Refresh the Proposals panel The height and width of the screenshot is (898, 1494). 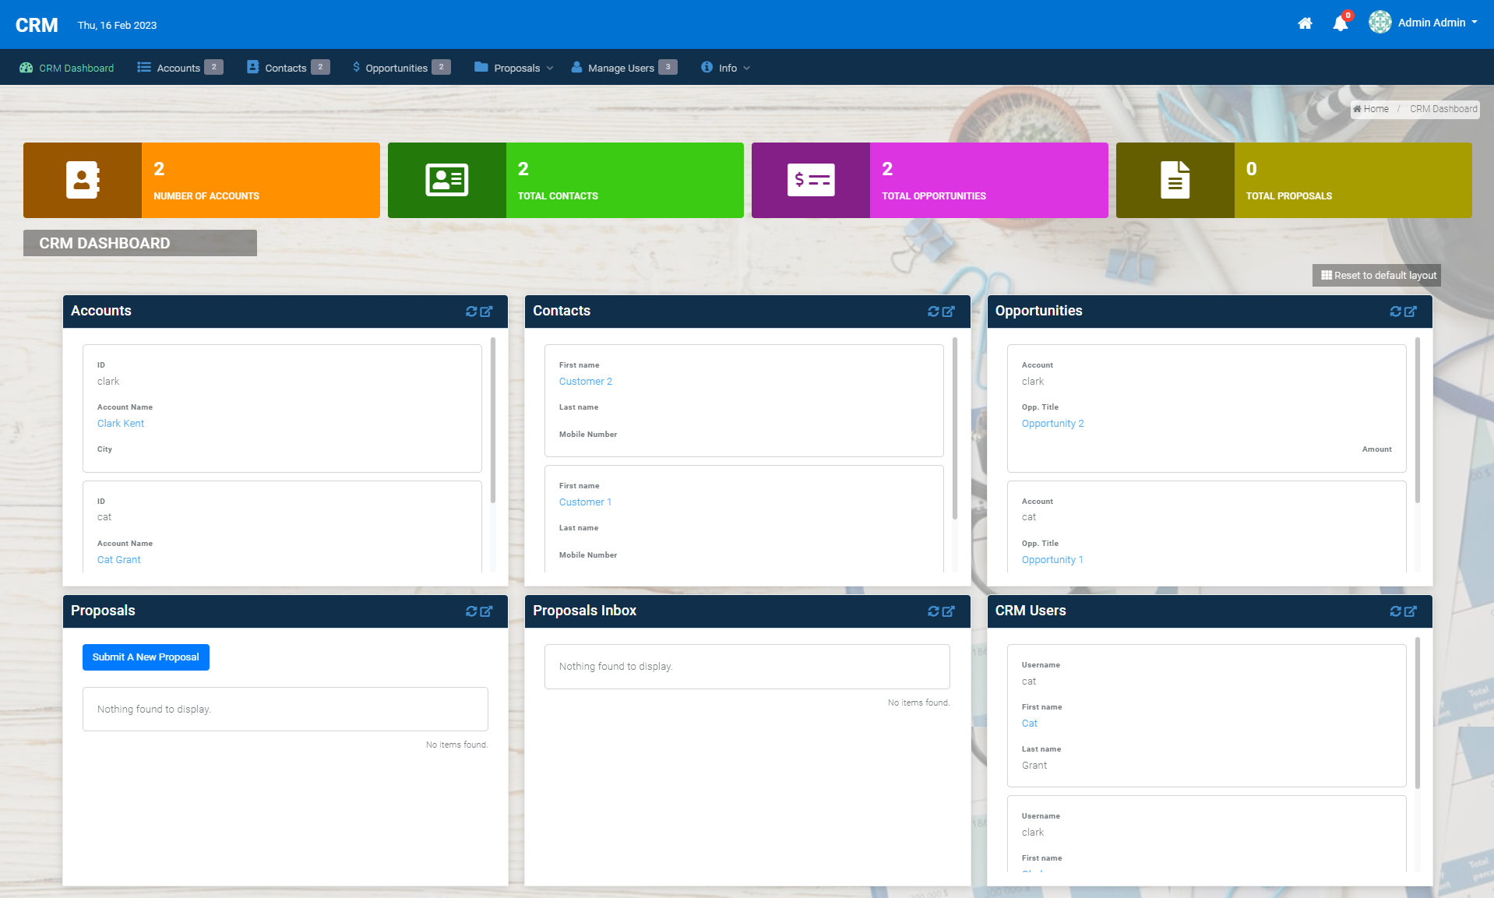coord(471,611)
